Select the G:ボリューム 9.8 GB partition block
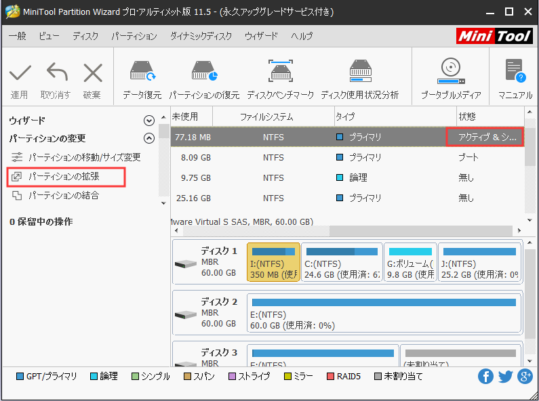Image resolution: width=539 pixels, height=401 pixels. click(410, 262)
